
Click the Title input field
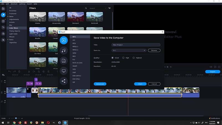point(136,45)
